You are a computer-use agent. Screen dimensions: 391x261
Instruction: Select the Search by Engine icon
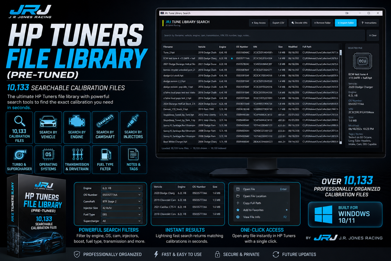tap(77, 121)
